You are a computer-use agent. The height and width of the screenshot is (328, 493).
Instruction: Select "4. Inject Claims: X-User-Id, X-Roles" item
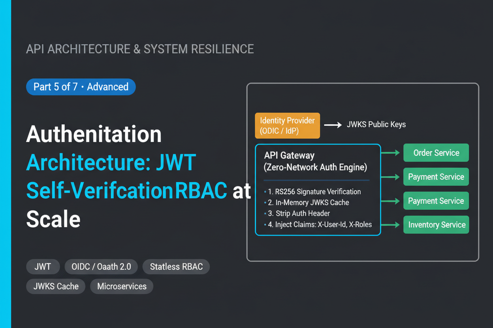(x=320, y=224)
